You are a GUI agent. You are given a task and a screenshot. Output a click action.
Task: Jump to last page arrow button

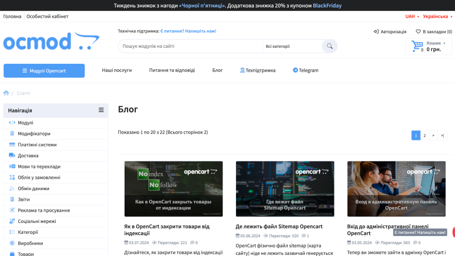pyautogui.click(x=442, y=135)
